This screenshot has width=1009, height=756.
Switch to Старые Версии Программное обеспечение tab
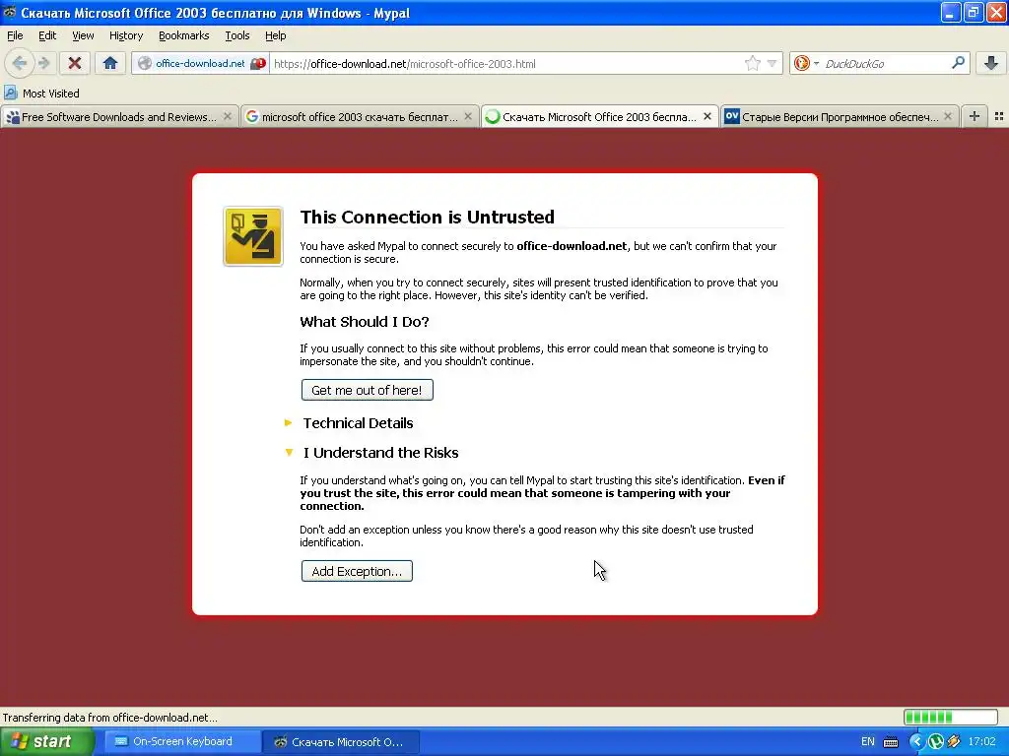pyautogui.click(x=840, y=116)
